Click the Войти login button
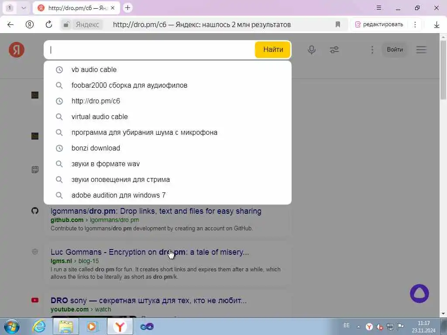Viewport: 447px width, 335px height. coord(395,50)
